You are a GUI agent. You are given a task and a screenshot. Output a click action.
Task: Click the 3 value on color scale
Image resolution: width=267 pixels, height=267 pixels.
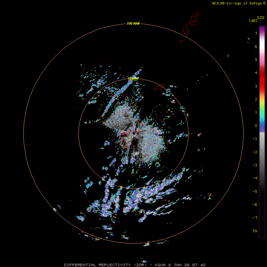point(256,86)
